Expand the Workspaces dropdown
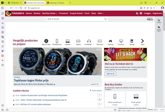 [x=15, y=3]
